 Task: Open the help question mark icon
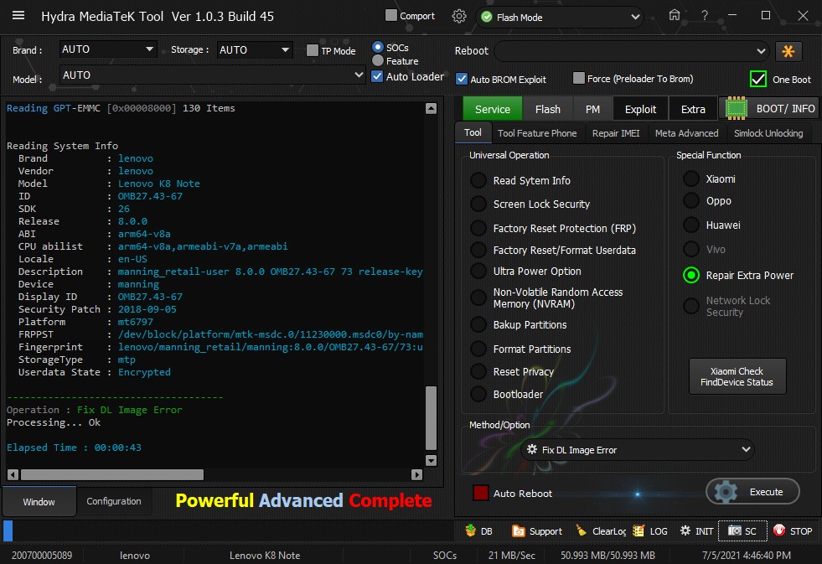pyautogui.click(x=705, y=16)
